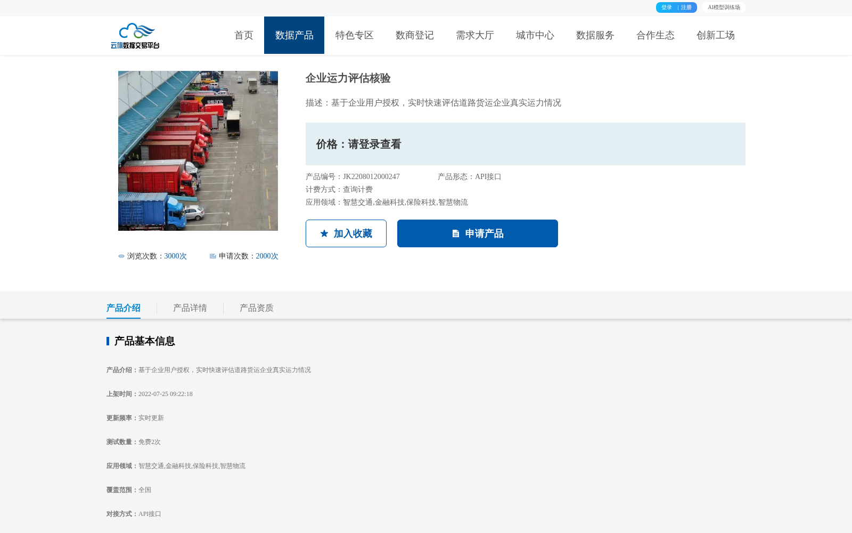Click the 申请产品 button
The height and width of the screenshot is (533, 852).
click(x=478, y=233)
